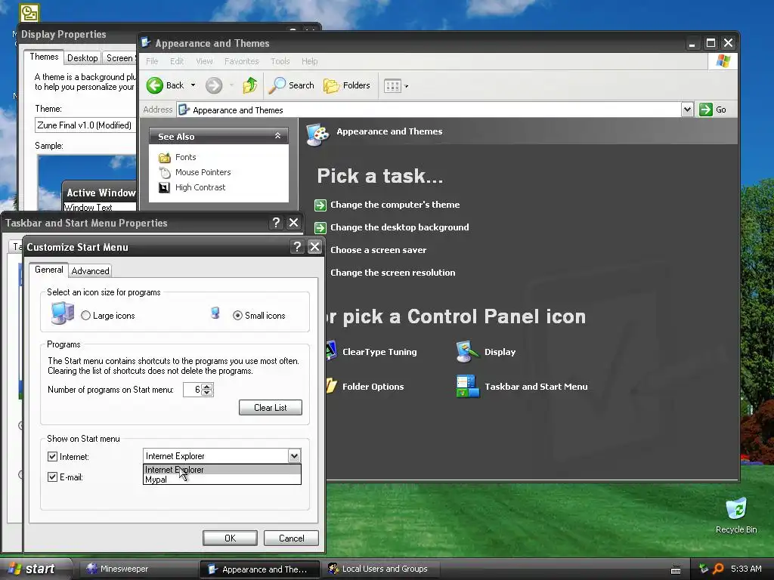Screen dimensions: 774x580
Task: Click the number of programs field
Action: [192, 390]
